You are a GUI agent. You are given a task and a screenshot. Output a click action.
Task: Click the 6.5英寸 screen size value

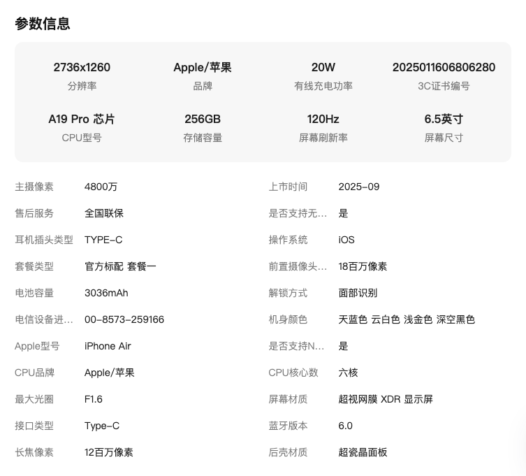tap(444, 120)
